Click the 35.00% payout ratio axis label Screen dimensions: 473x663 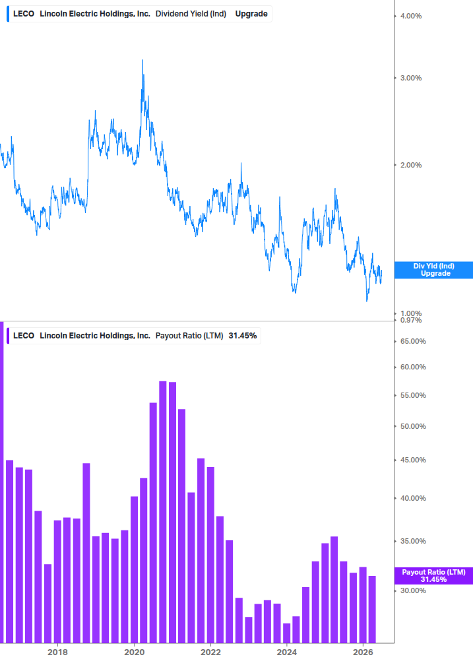(x=413, y=541)
